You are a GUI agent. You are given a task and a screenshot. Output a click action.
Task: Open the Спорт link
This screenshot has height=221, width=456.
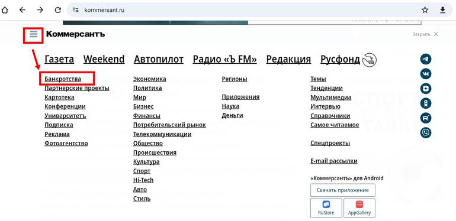(142, 171)
